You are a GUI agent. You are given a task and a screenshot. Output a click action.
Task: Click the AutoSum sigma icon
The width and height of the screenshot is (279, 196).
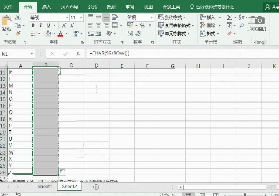(x=229, y=17)
